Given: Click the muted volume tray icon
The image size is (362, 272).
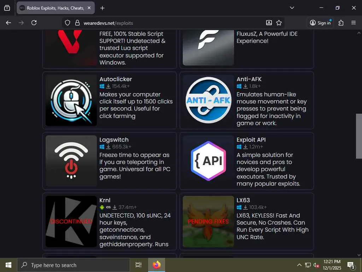Looking at the screenshot, I should pyautogui.click(x=316, y=265).
